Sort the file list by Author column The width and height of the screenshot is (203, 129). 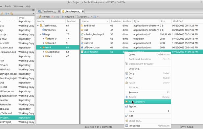pyautogui.click(x=127, y=21)
